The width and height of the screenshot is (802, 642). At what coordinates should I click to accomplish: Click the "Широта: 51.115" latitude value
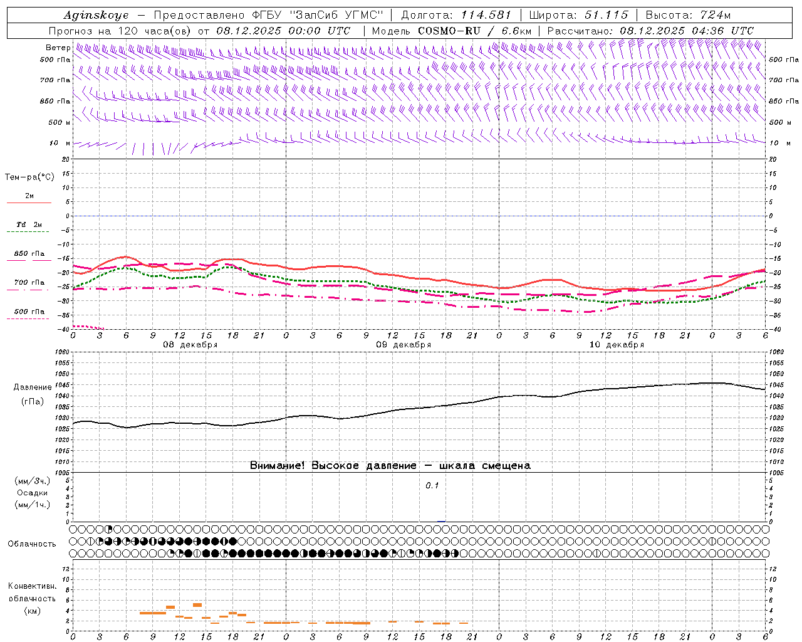[579, 16]
